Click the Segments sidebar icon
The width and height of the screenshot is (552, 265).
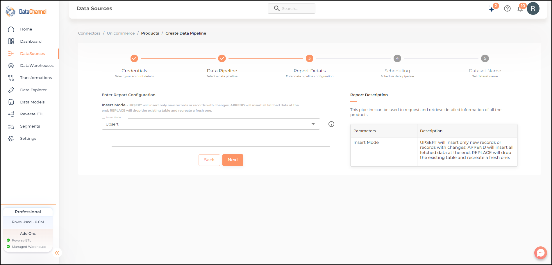click(x=11, y=126)
